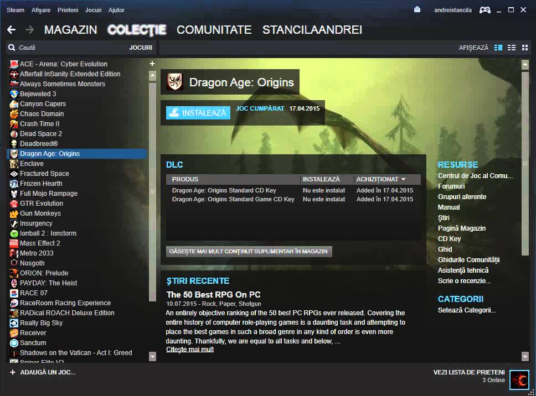536x396 pixels.
Task: Select Shadows on the Vatican entry
Action: point(77,353)
